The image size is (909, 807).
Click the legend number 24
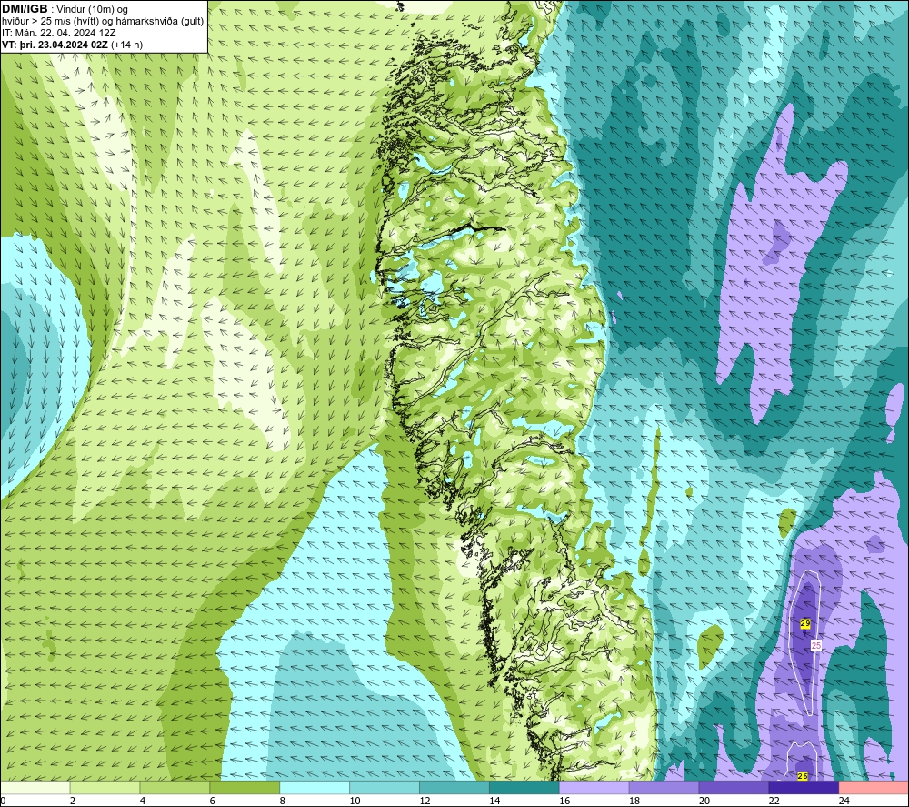[x=844, y=801]
